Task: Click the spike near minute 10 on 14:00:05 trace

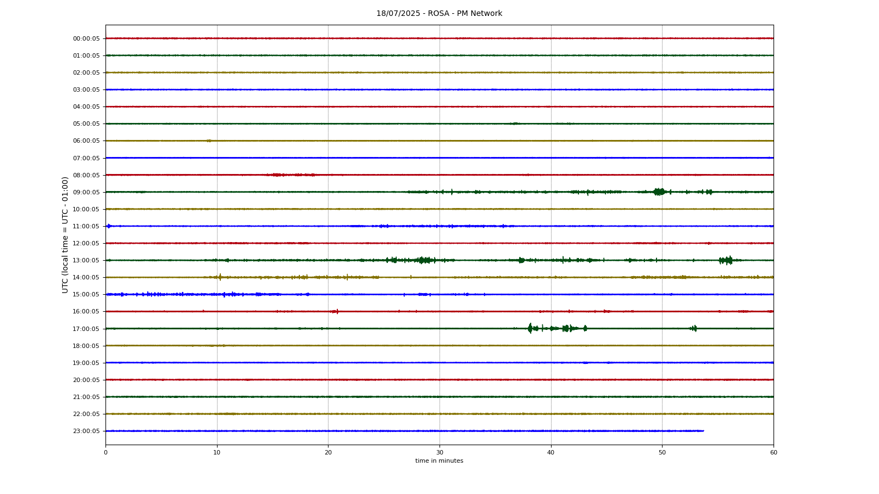Action: 220,277
